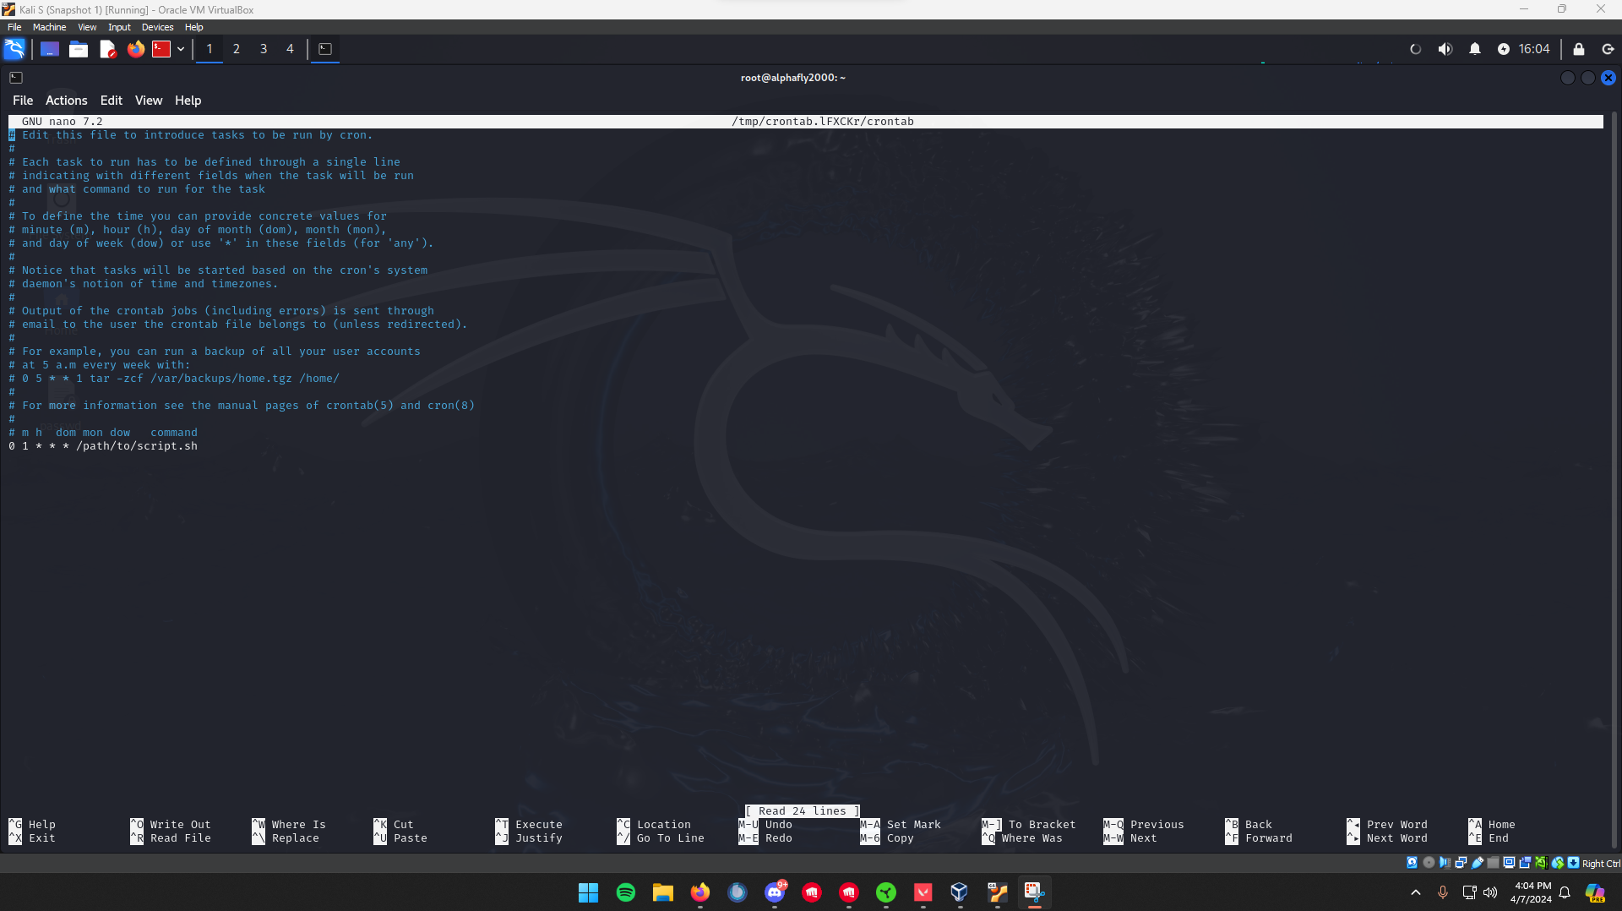Open the terminal Help menu
The width and height of the screenshot is (1622, 911).
pyautogui.click(x=188, y=101)
